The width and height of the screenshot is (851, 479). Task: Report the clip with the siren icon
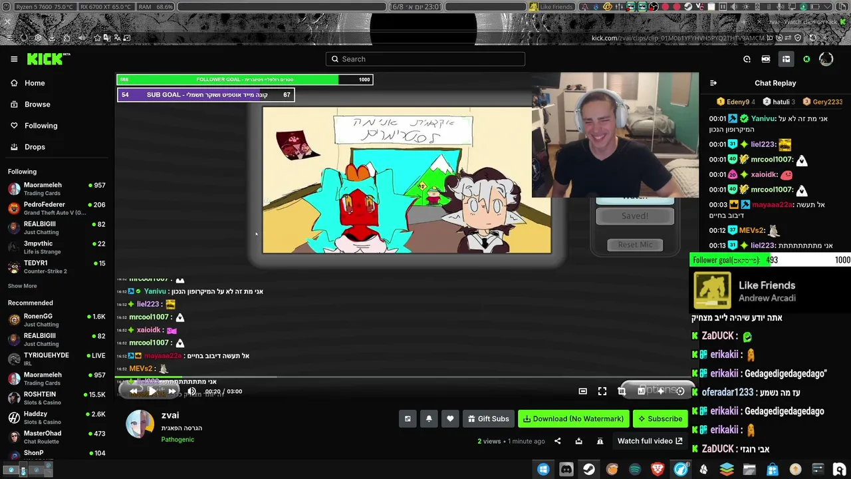(x=600, y=440)
